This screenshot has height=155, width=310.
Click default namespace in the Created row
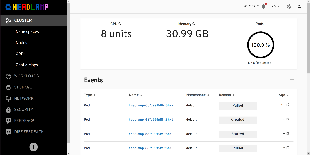click(x=191, y=120)
